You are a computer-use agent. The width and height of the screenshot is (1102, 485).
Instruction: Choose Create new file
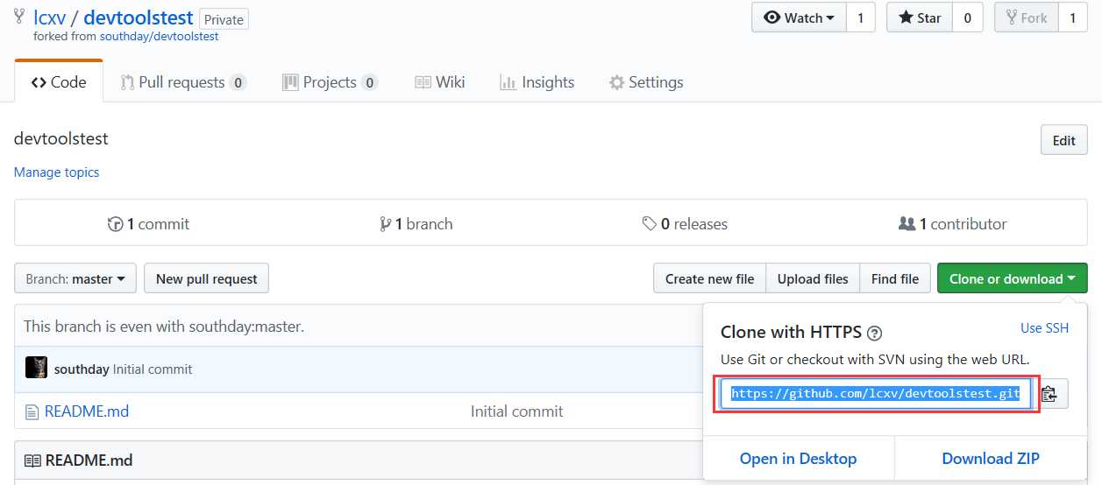click(x=709, y=278)
